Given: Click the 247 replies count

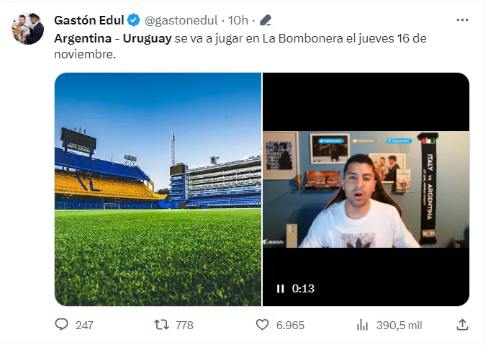Looking at the screenshot, I should click(84, 325).
